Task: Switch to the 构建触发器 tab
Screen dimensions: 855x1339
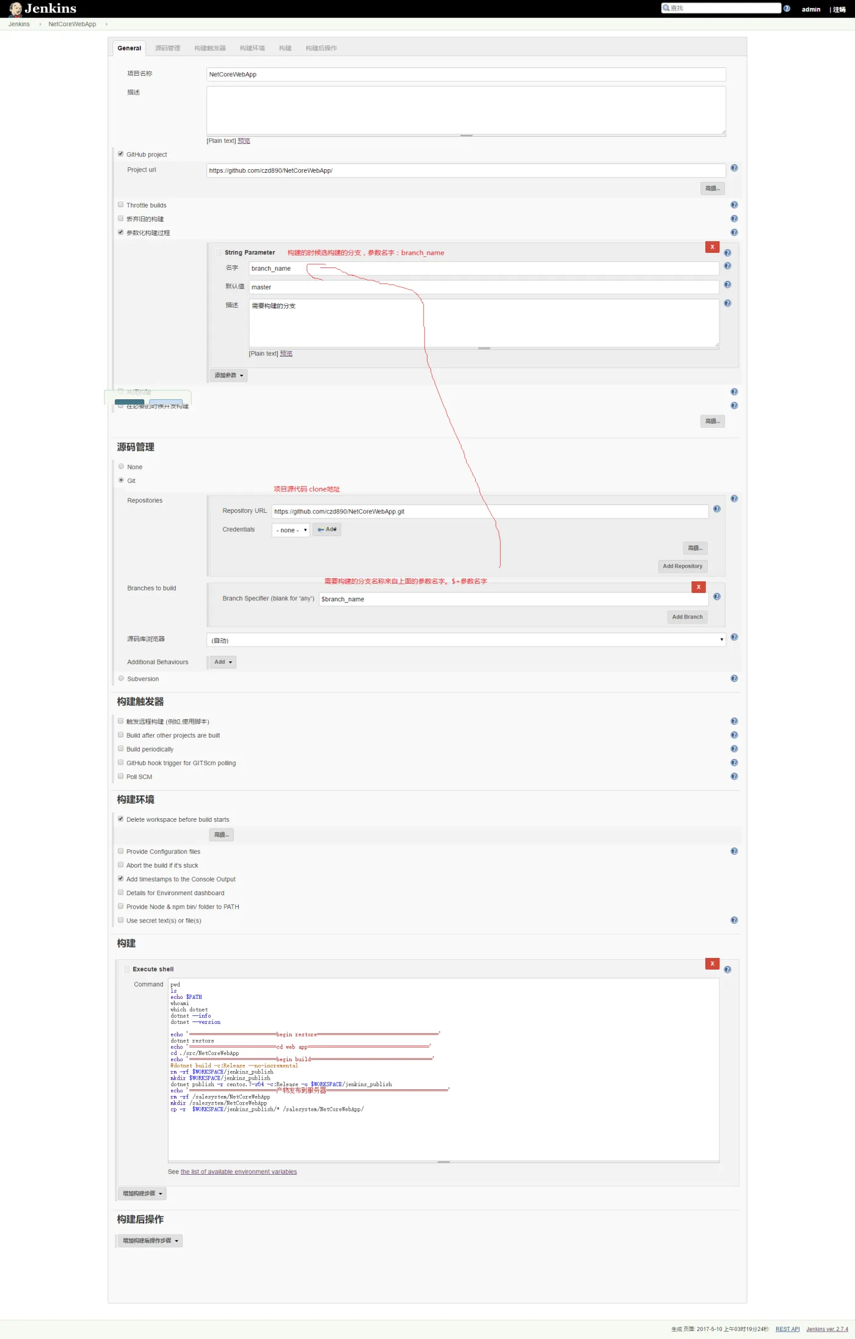Action: [x=210, y=48]
